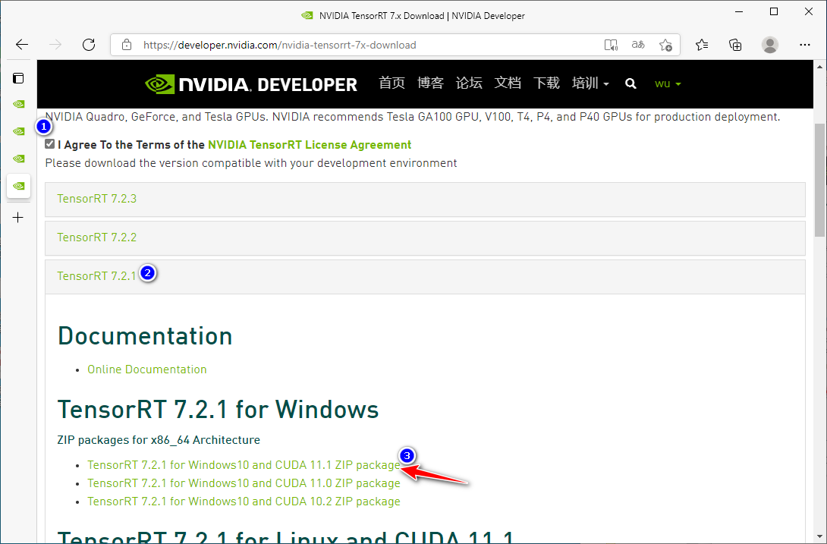Image resolution: width=827 pixels, height=544 pixels.
Task: Go to 下载 in navigation bar
Action: (546, 83)
